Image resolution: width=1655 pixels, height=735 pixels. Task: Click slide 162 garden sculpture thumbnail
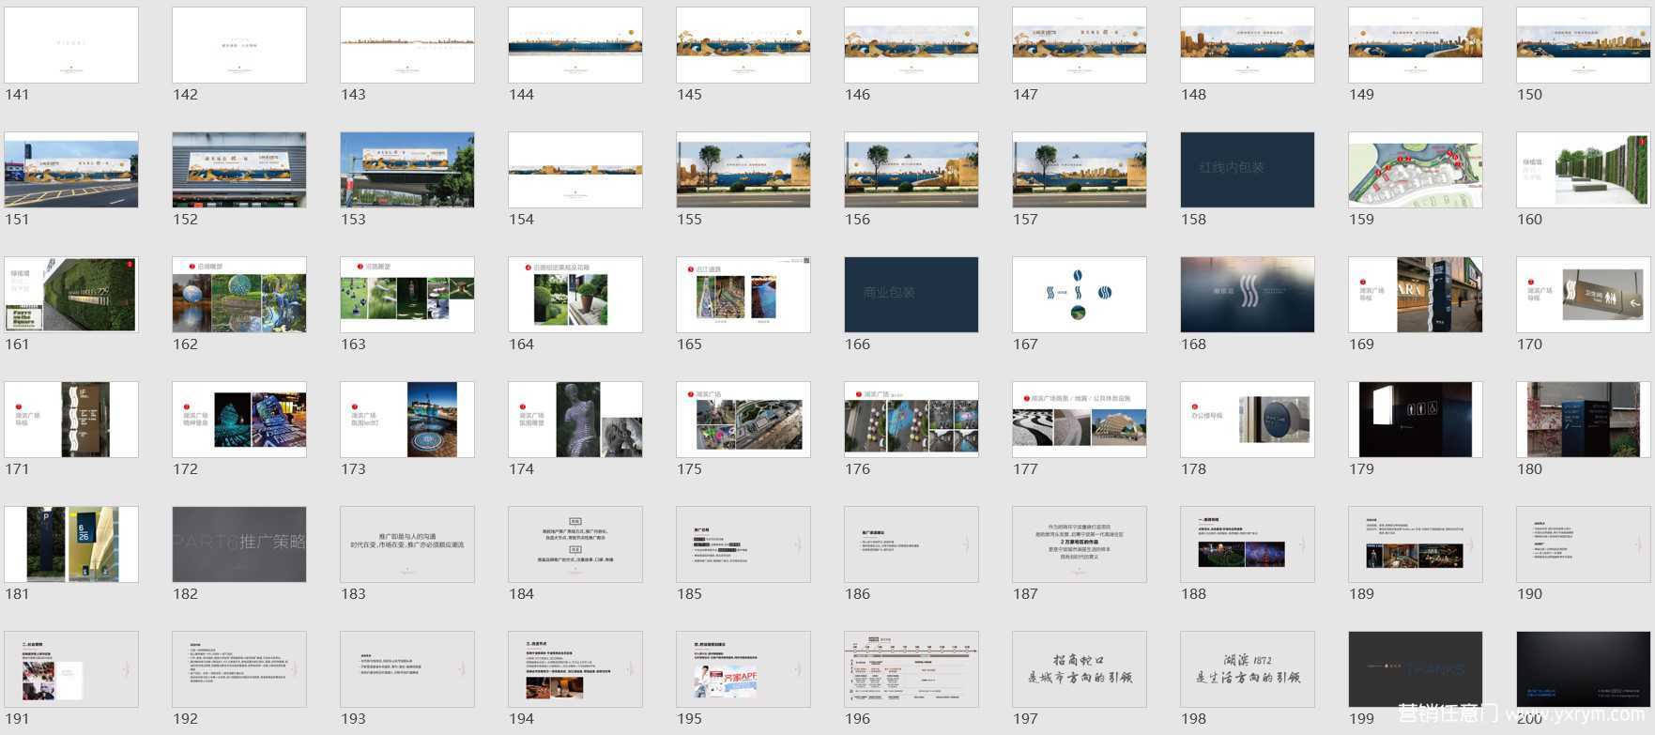click(x=239, y=295)
